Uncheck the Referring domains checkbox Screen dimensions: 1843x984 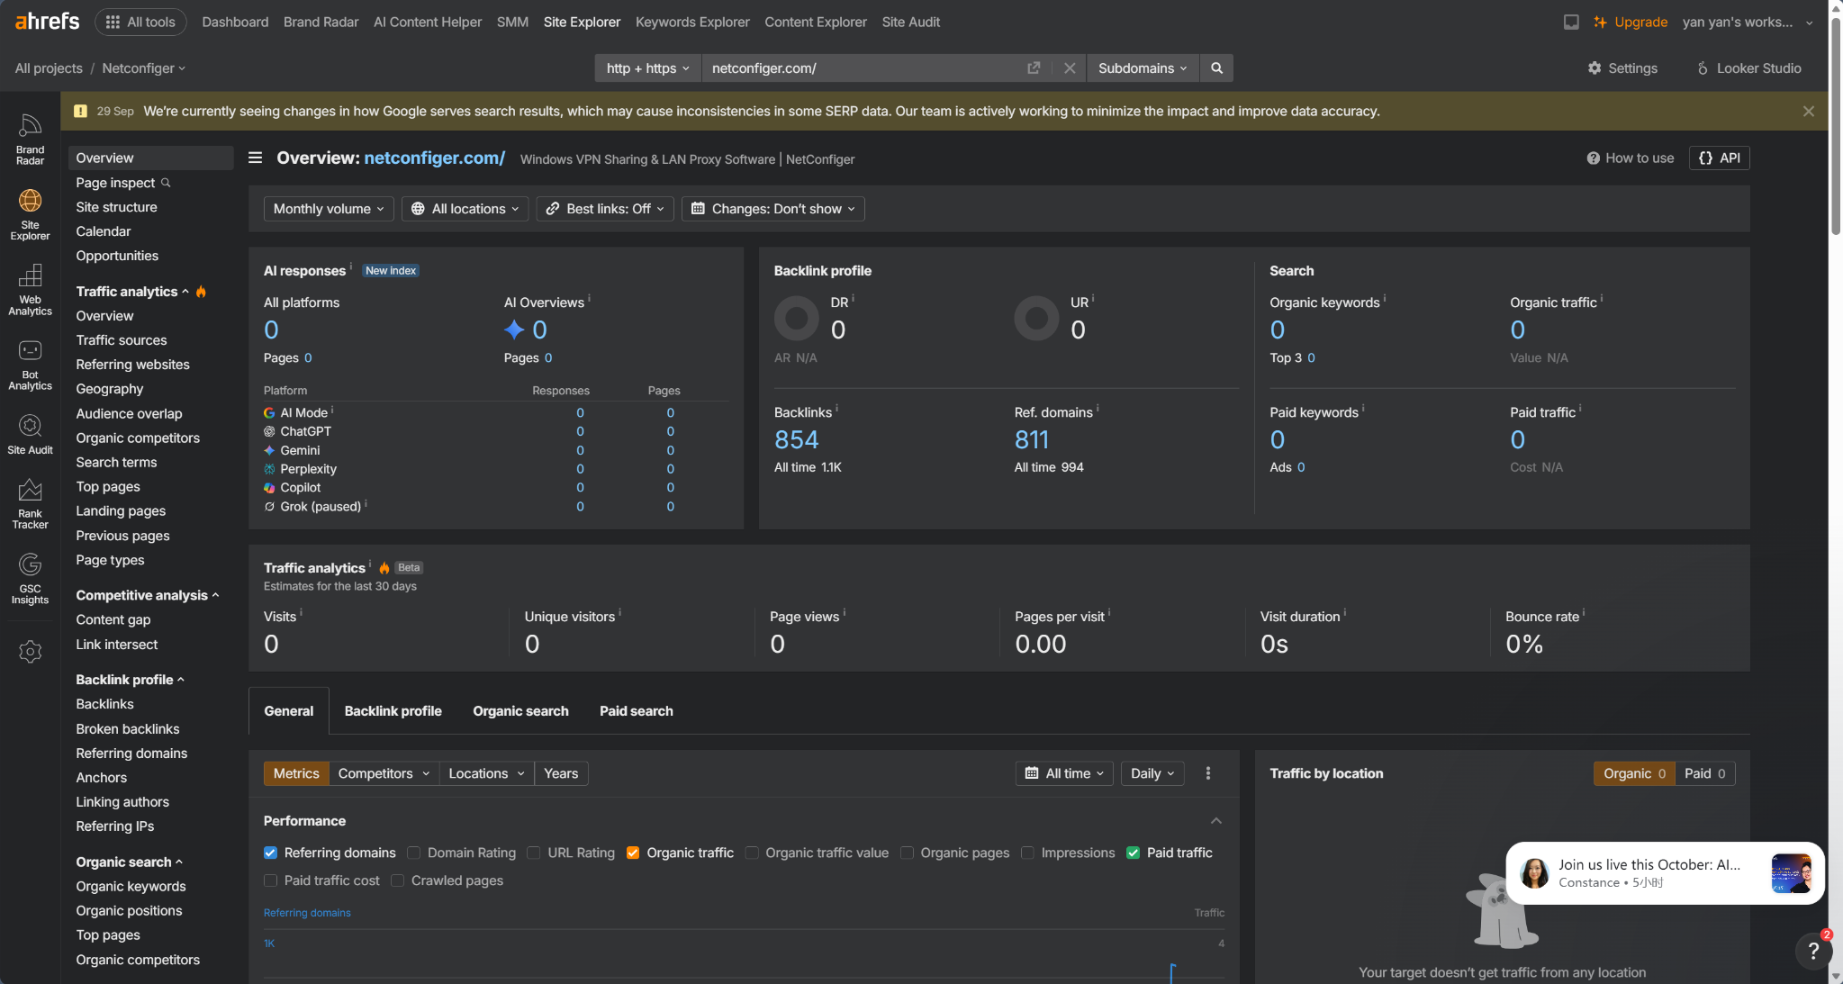point(270,852)
